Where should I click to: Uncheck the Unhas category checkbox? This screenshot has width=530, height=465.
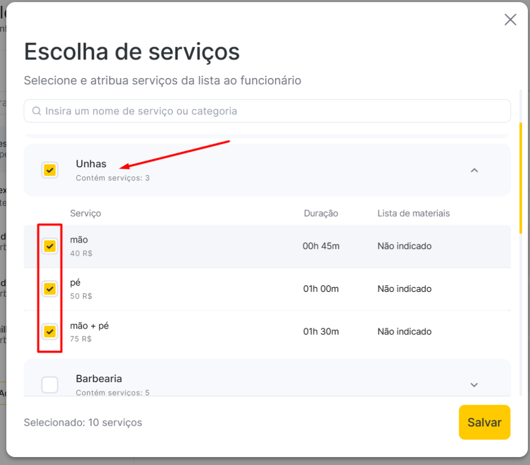tap(50, 170)
